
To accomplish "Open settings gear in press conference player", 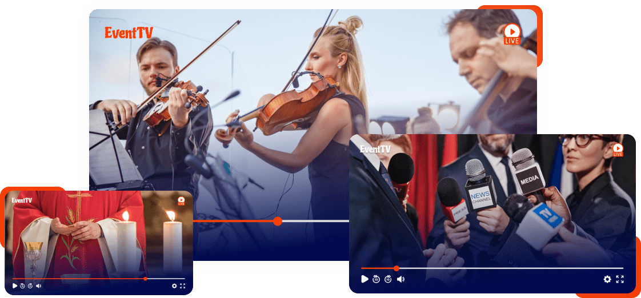I will (607, 279).
